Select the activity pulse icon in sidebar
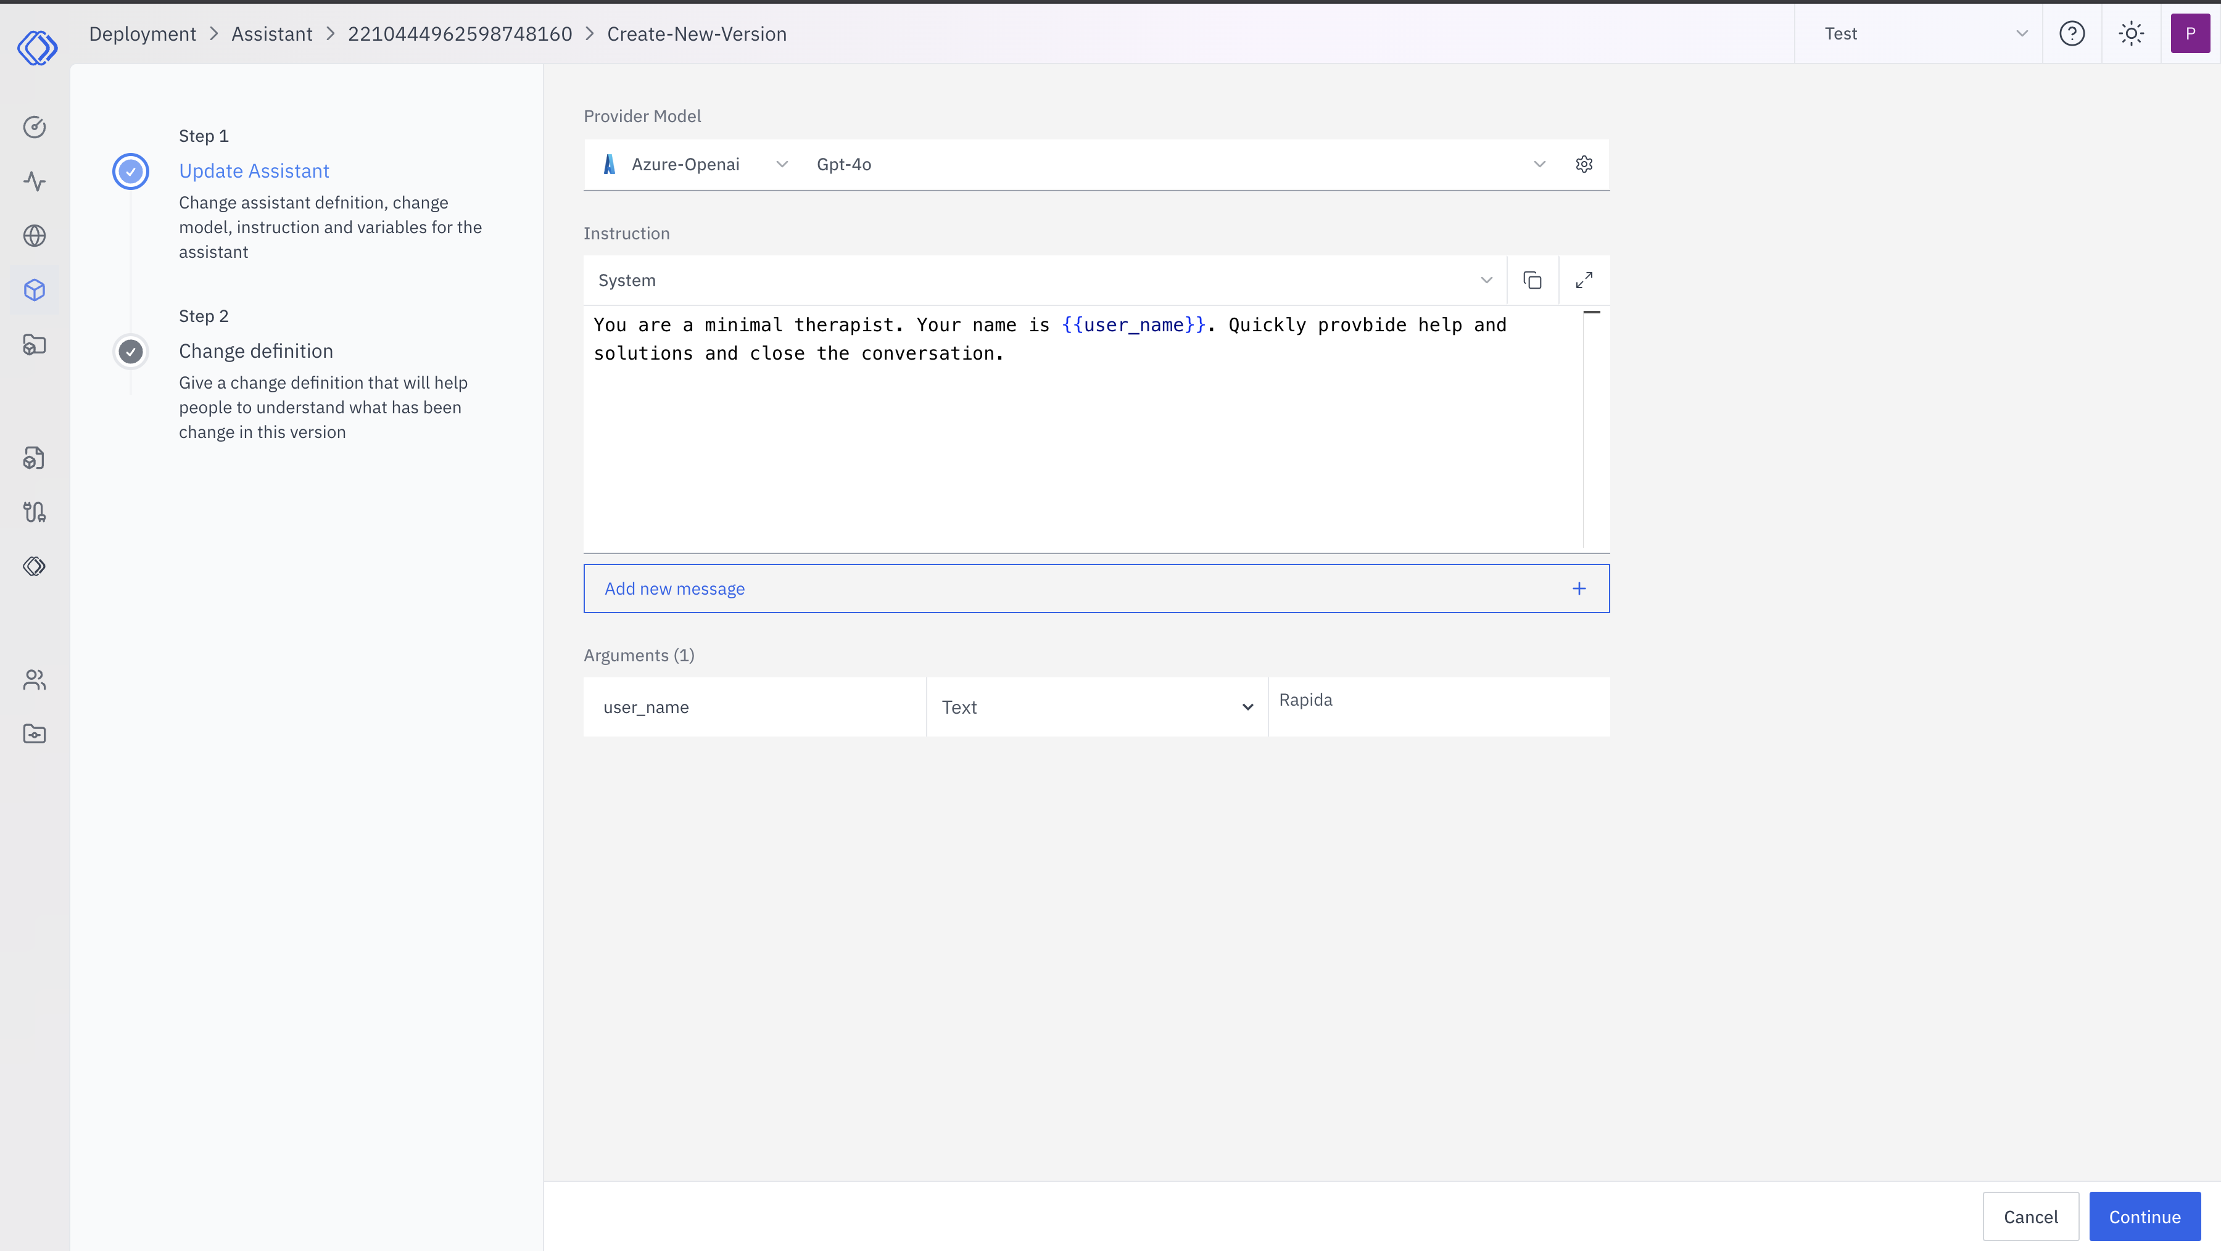 coord(35,182)
